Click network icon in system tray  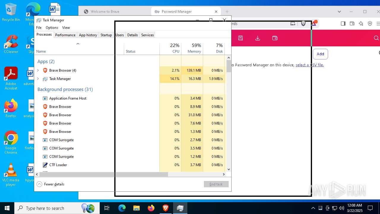click(335, 208)
